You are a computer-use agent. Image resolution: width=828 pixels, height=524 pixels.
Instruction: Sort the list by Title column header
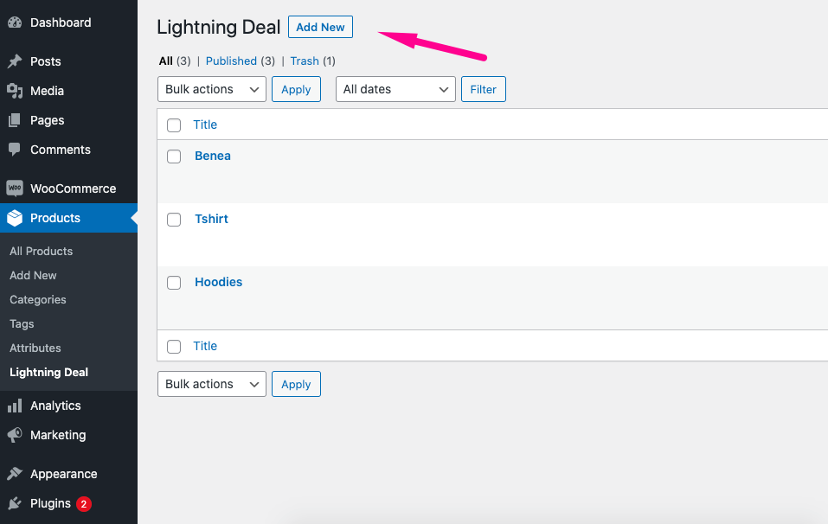205,125
